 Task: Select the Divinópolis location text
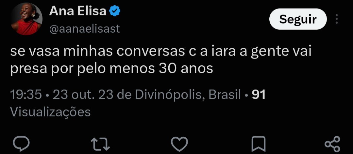170,94
